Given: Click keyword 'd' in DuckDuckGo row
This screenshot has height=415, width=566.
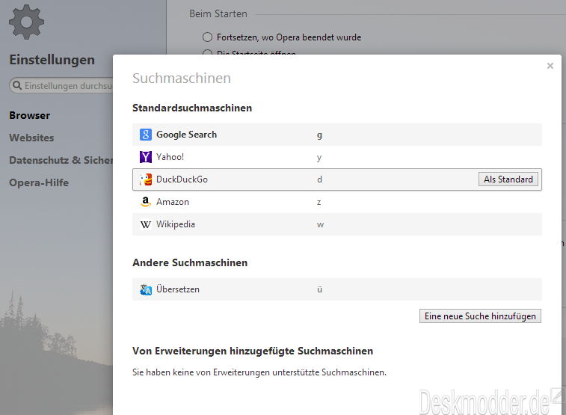Looking at the screenshot, I should click(319, 179).
